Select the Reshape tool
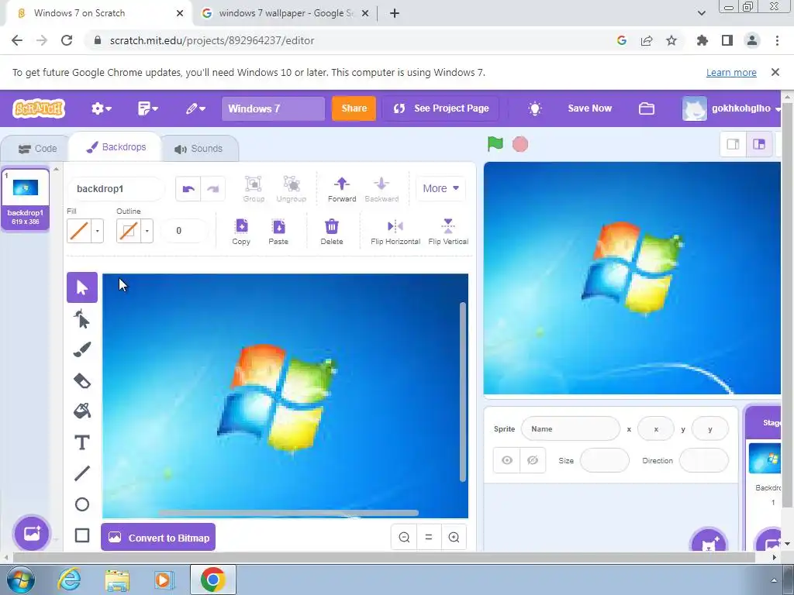794x595 pixels. point(82,318)
